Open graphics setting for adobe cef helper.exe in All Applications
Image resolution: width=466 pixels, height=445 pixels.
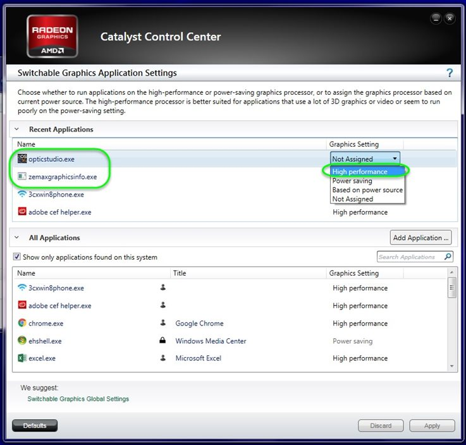point(360,306)
